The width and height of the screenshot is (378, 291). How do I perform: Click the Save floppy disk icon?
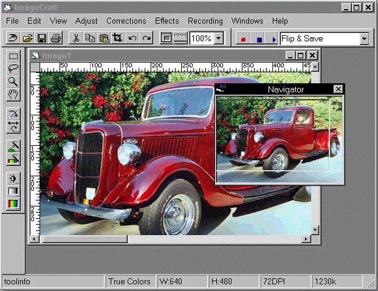(x=42, y=38)
